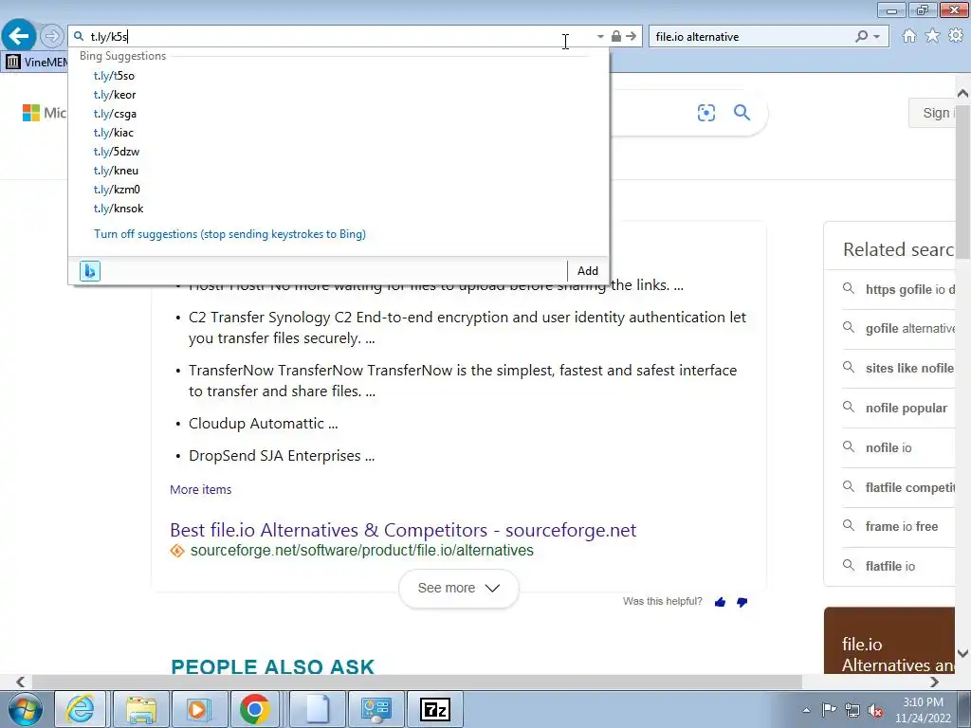The image size is (971, 728).
Task: Click related search https gofile io
Action: coord(899,289)
